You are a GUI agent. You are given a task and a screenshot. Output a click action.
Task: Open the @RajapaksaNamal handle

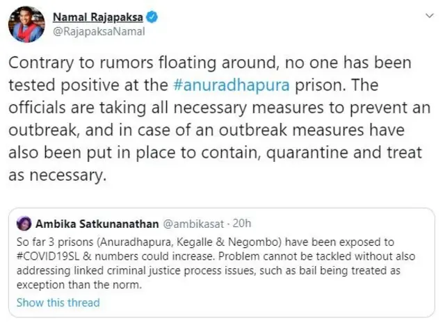92,31
